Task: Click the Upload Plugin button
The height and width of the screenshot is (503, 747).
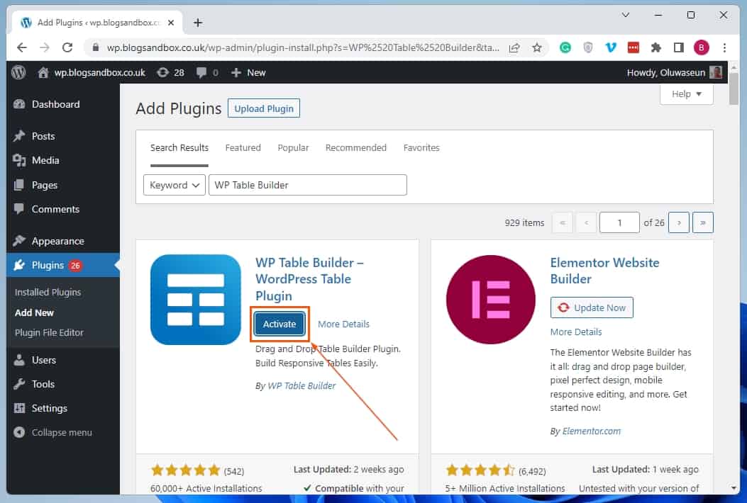Action: tap(264, 108)
